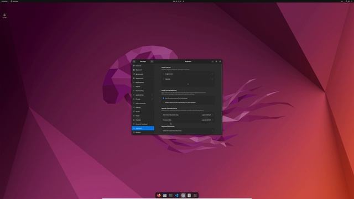Open options menu for English (US) input source
The image size is (354, 199).
coord(212,74)
